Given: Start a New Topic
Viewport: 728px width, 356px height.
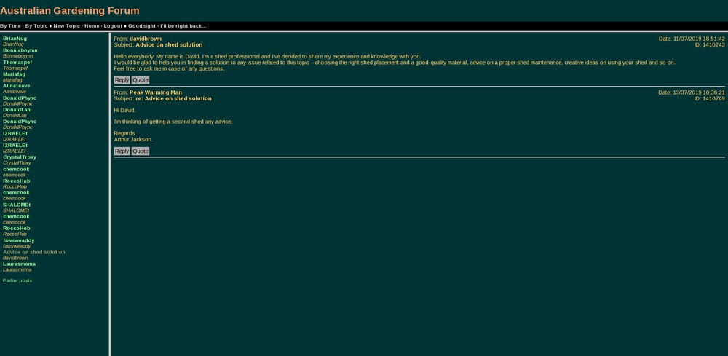Looking at the screenshot, I should click(66, 26).
